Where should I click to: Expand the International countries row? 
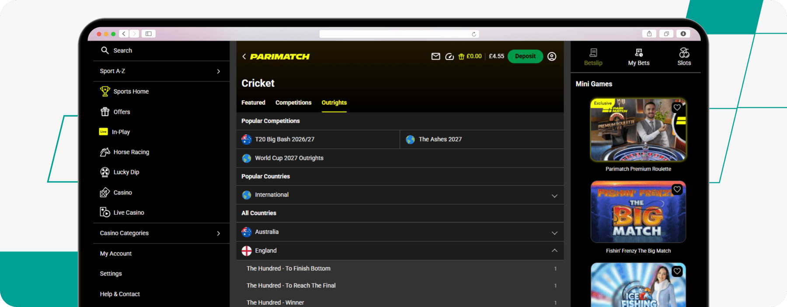(x=400, y=195)
